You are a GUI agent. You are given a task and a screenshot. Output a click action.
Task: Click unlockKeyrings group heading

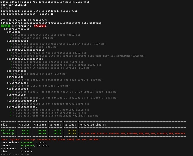coord(17,83)
